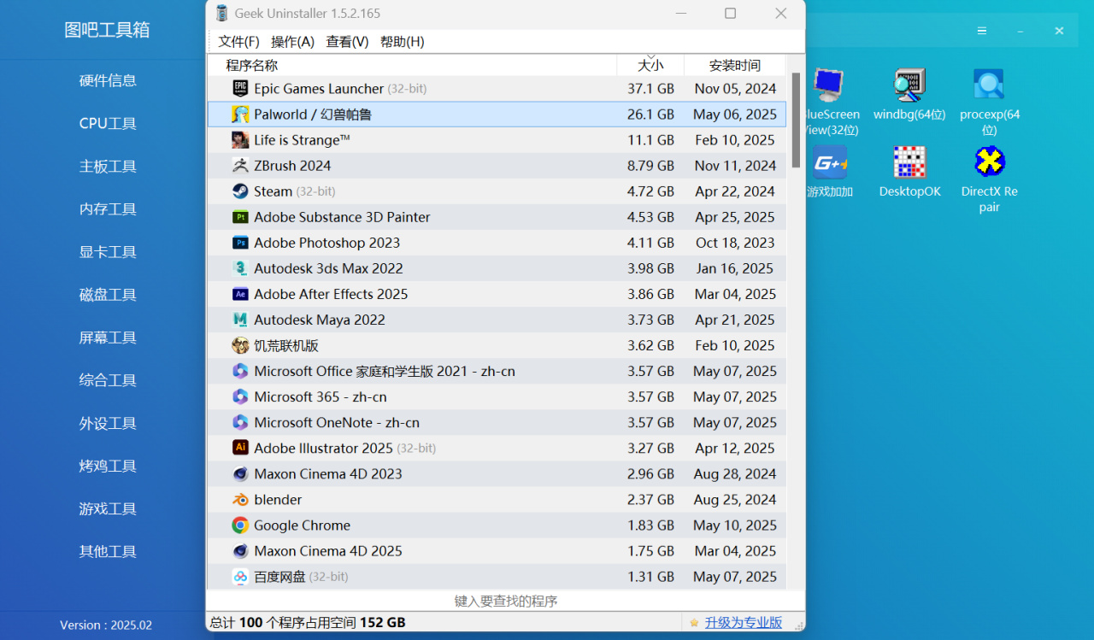Open the 操作(A) menu
The width and height of the screenshot is (1094, 640).
tap(292, 42)
